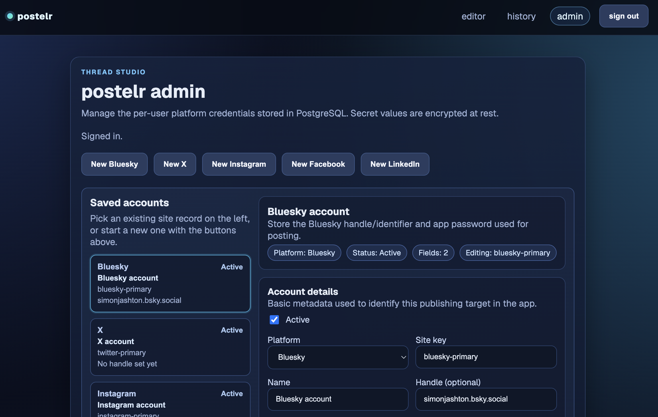The width and height of the screenshot is (658, 417).
Task: Click 'twitter-primary' text in X card
Action: (x=122, y=353)
